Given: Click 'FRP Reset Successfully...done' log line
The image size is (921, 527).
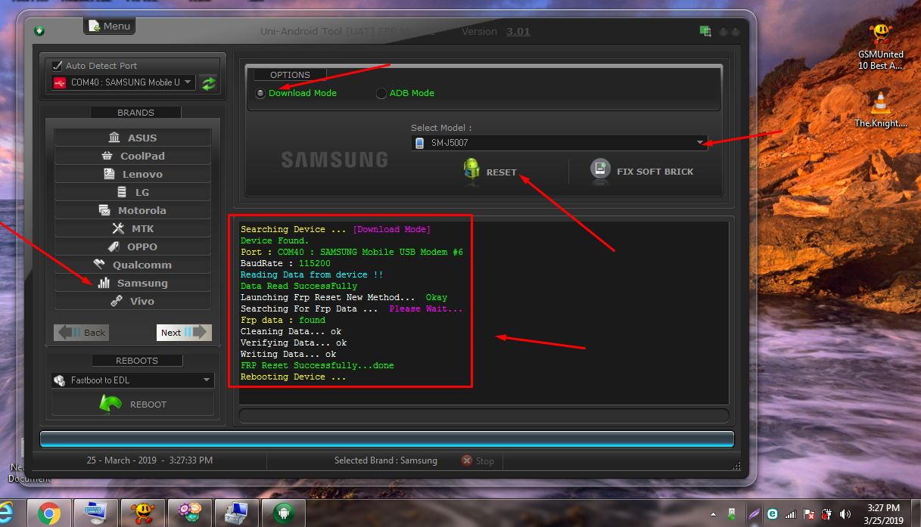Looking at the screenshot, I should coord(317,365).
